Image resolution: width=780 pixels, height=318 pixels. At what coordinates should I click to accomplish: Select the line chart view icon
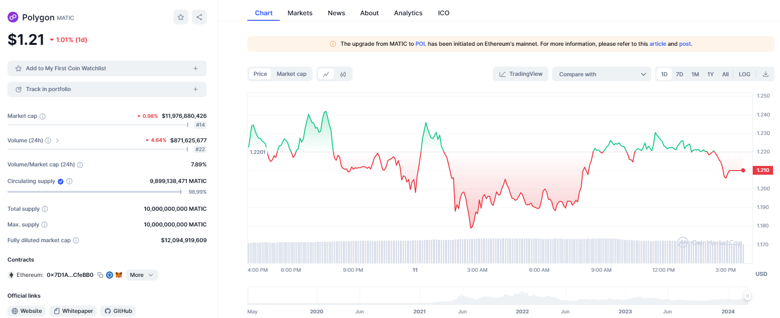(x=326, y=74)
